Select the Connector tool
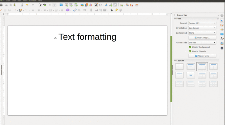Viewport: 225px width, 125px height. pos(26,10)
